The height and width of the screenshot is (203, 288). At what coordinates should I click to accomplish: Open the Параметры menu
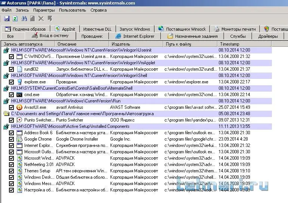(x=44, y=10)
